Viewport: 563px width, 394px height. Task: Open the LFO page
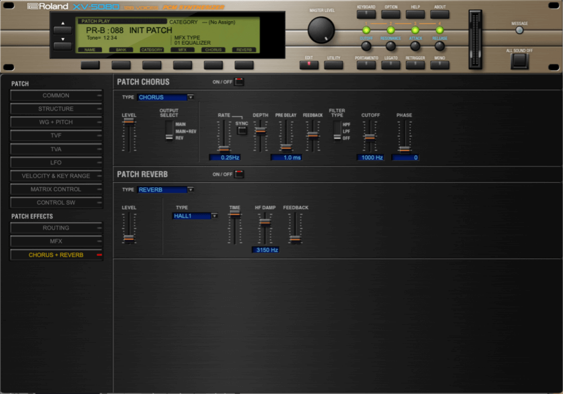click(56, 162)
